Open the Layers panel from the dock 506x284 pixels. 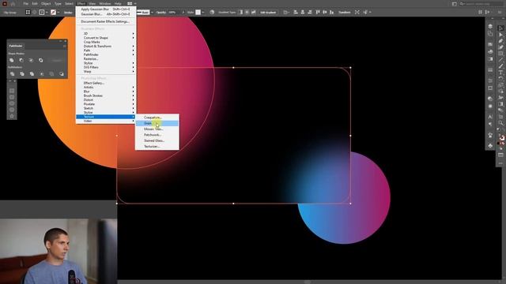pyautogui.click(x=490, y=26)
